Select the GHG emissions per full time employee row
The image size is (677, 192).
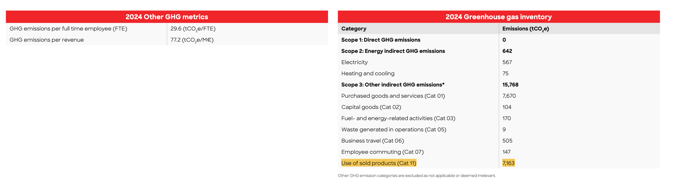pyautogui.click(x=167, y=29)
